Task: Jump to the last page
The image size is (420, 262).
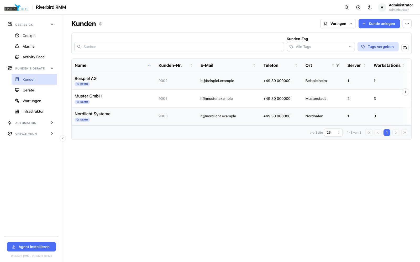Action: (405, 133)
